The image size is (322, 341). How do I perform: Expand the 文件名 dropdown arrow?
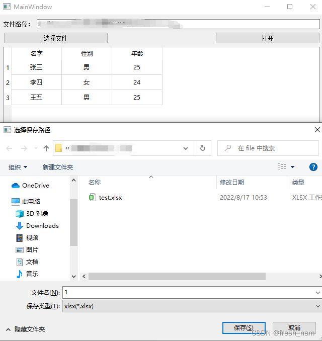pyautogui.click(x=317, y=293)
